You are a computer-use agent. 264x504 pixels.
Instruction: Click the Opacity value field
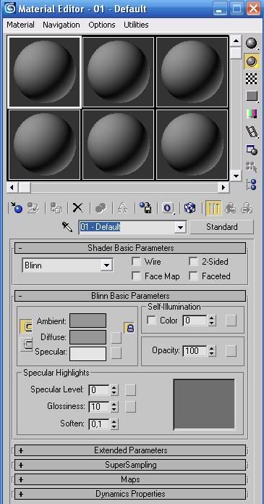click(x=195, y=351)
